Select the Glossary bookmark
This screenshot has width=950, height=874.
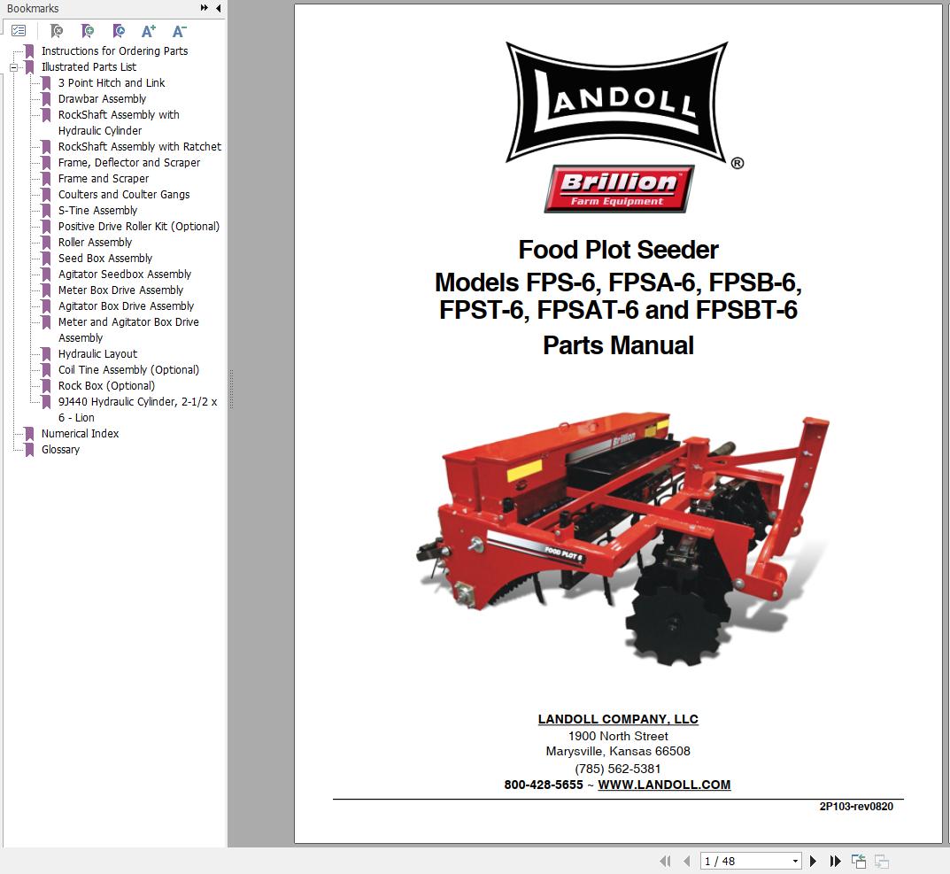tap(60, 449)
